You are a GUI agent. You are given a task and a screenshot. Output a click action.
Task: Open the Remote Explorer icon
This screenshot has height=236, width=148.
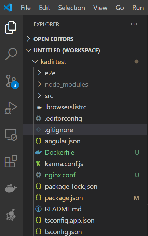tap(11, 135)
